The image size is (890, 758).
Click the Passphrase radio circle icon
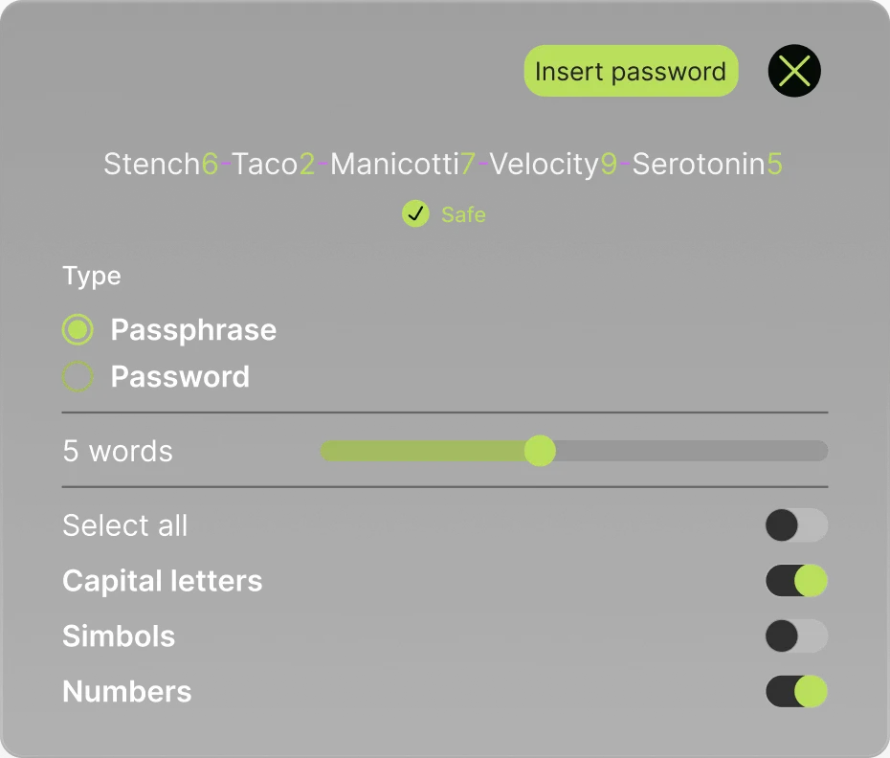click(78, 329)
